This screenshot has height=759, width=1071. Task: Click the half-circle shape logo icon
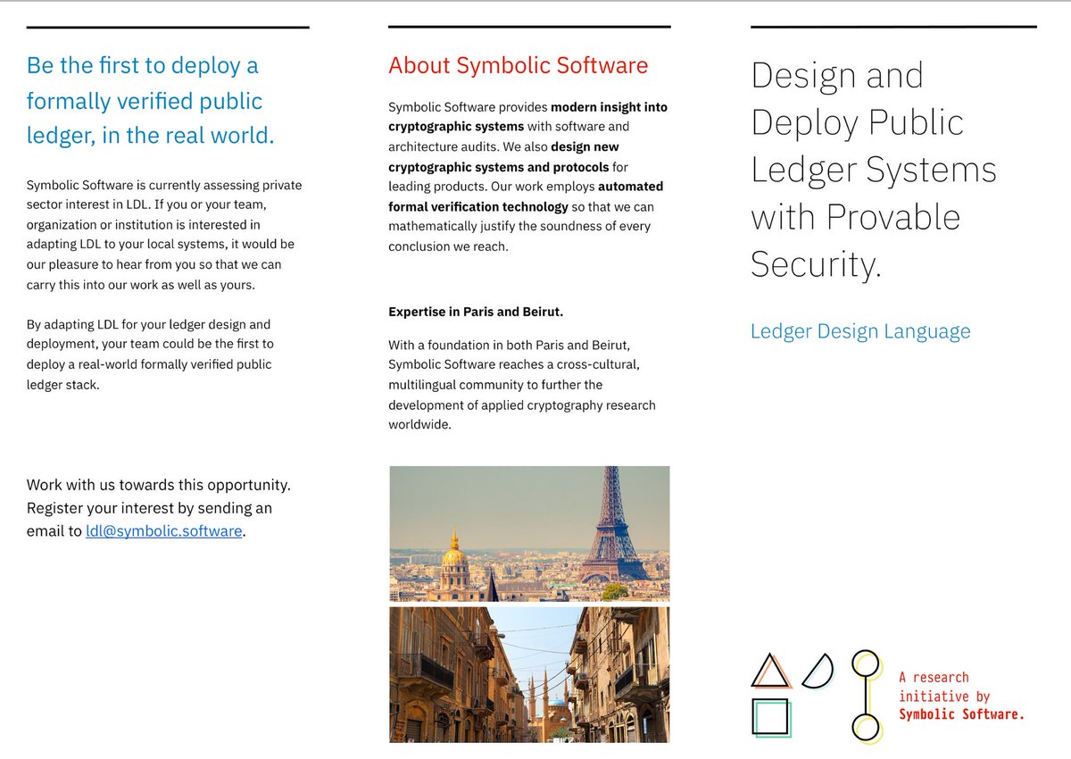click(x=818, y=671)
